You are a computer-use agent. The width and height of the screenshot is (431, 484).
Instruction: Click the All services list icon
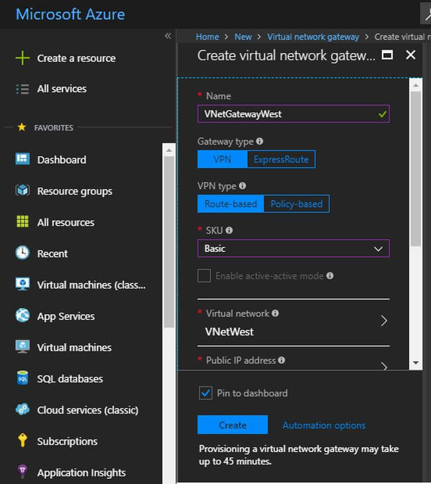(x=23, y=89)
